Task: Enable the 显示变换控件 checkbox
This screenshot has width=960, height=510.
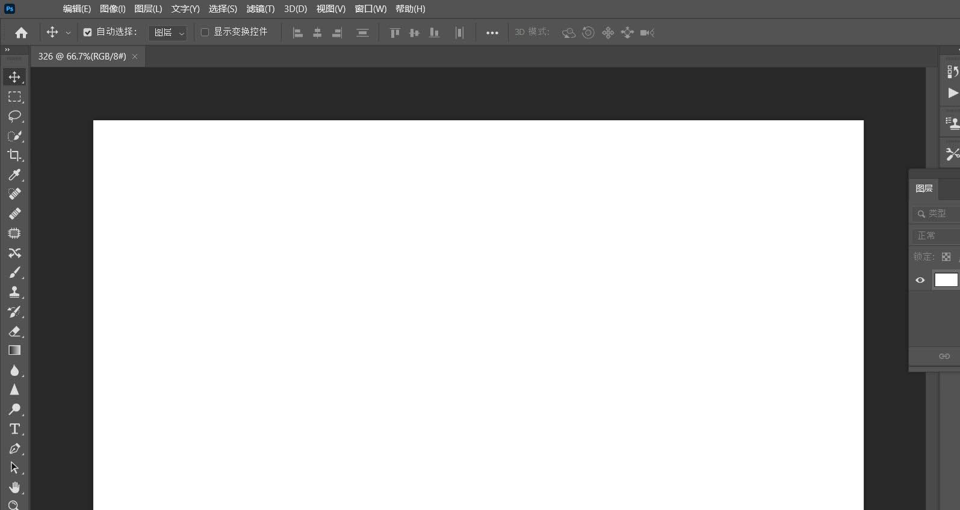Action: [205, 32]
